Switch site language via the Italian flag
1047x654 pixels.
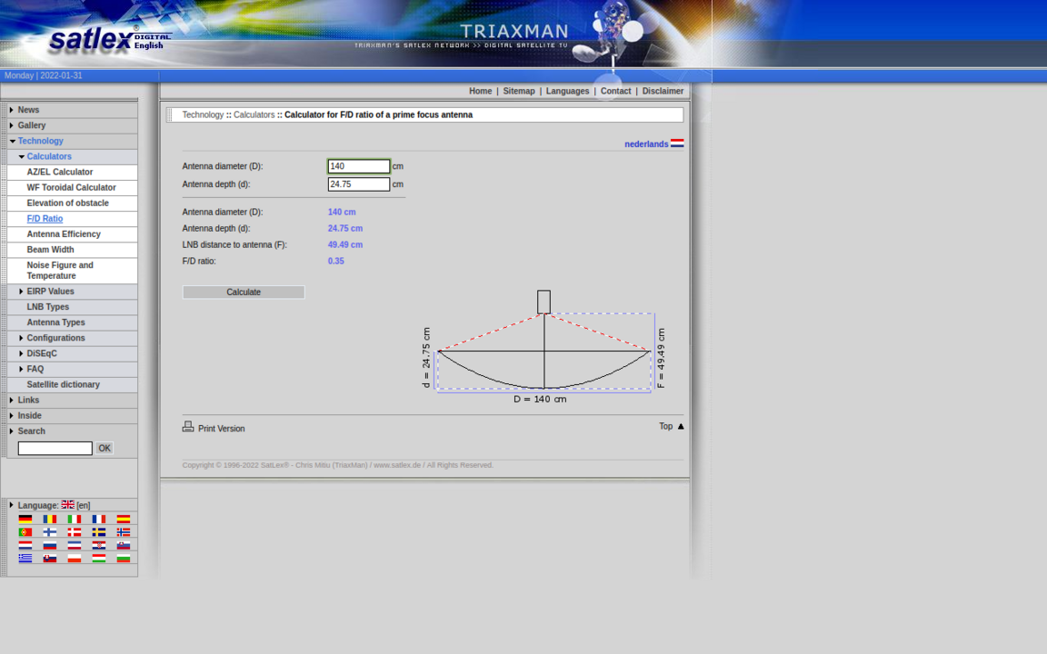coord(74,520)
